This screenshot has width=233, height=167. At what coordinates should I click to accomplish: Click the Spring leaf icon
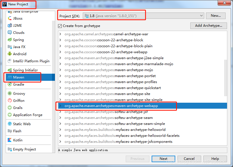click(10, 40)
